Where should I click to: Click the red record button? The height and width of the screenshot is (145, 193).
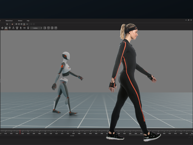[x=12, y=24]
